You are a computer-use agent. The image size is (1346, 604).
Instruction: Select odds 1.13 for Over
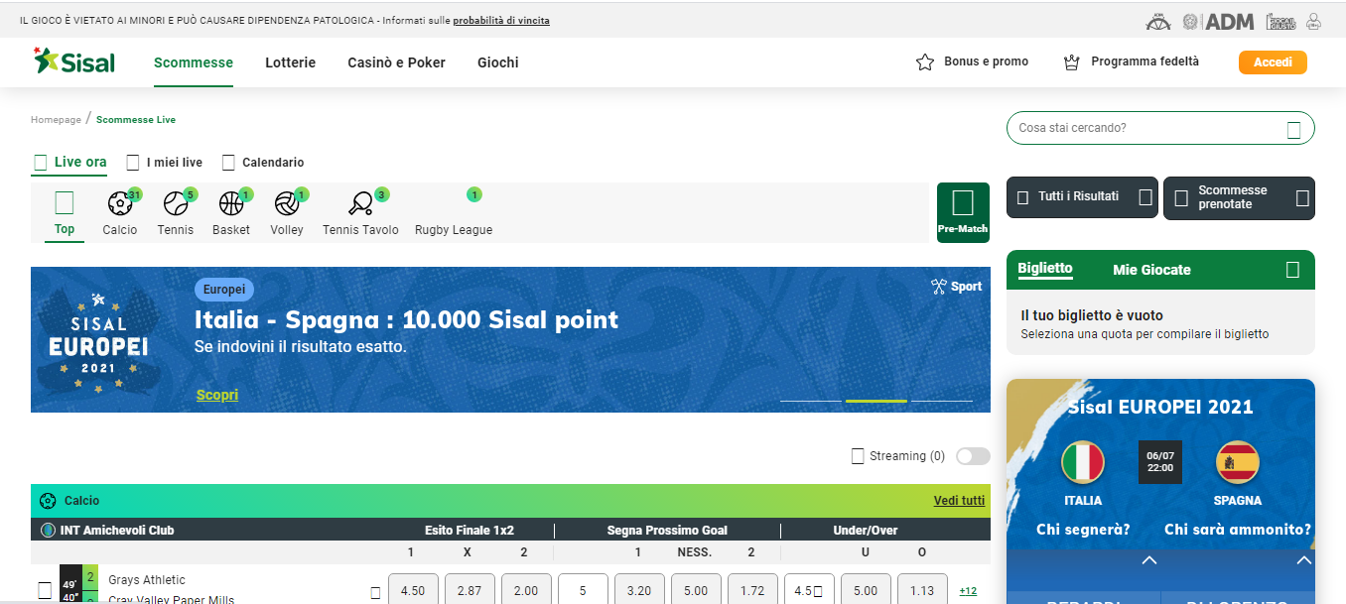(x=922, y=591)
